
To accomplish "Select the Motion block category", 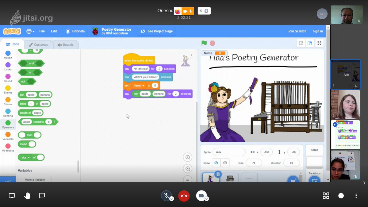I will point(8,55).
